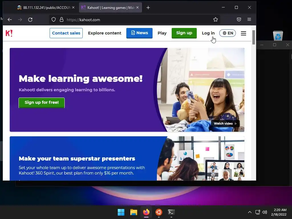Bookmark this page with the star icon
The height and width of the screenshot is (219, 292).
[x=216, y=20]
